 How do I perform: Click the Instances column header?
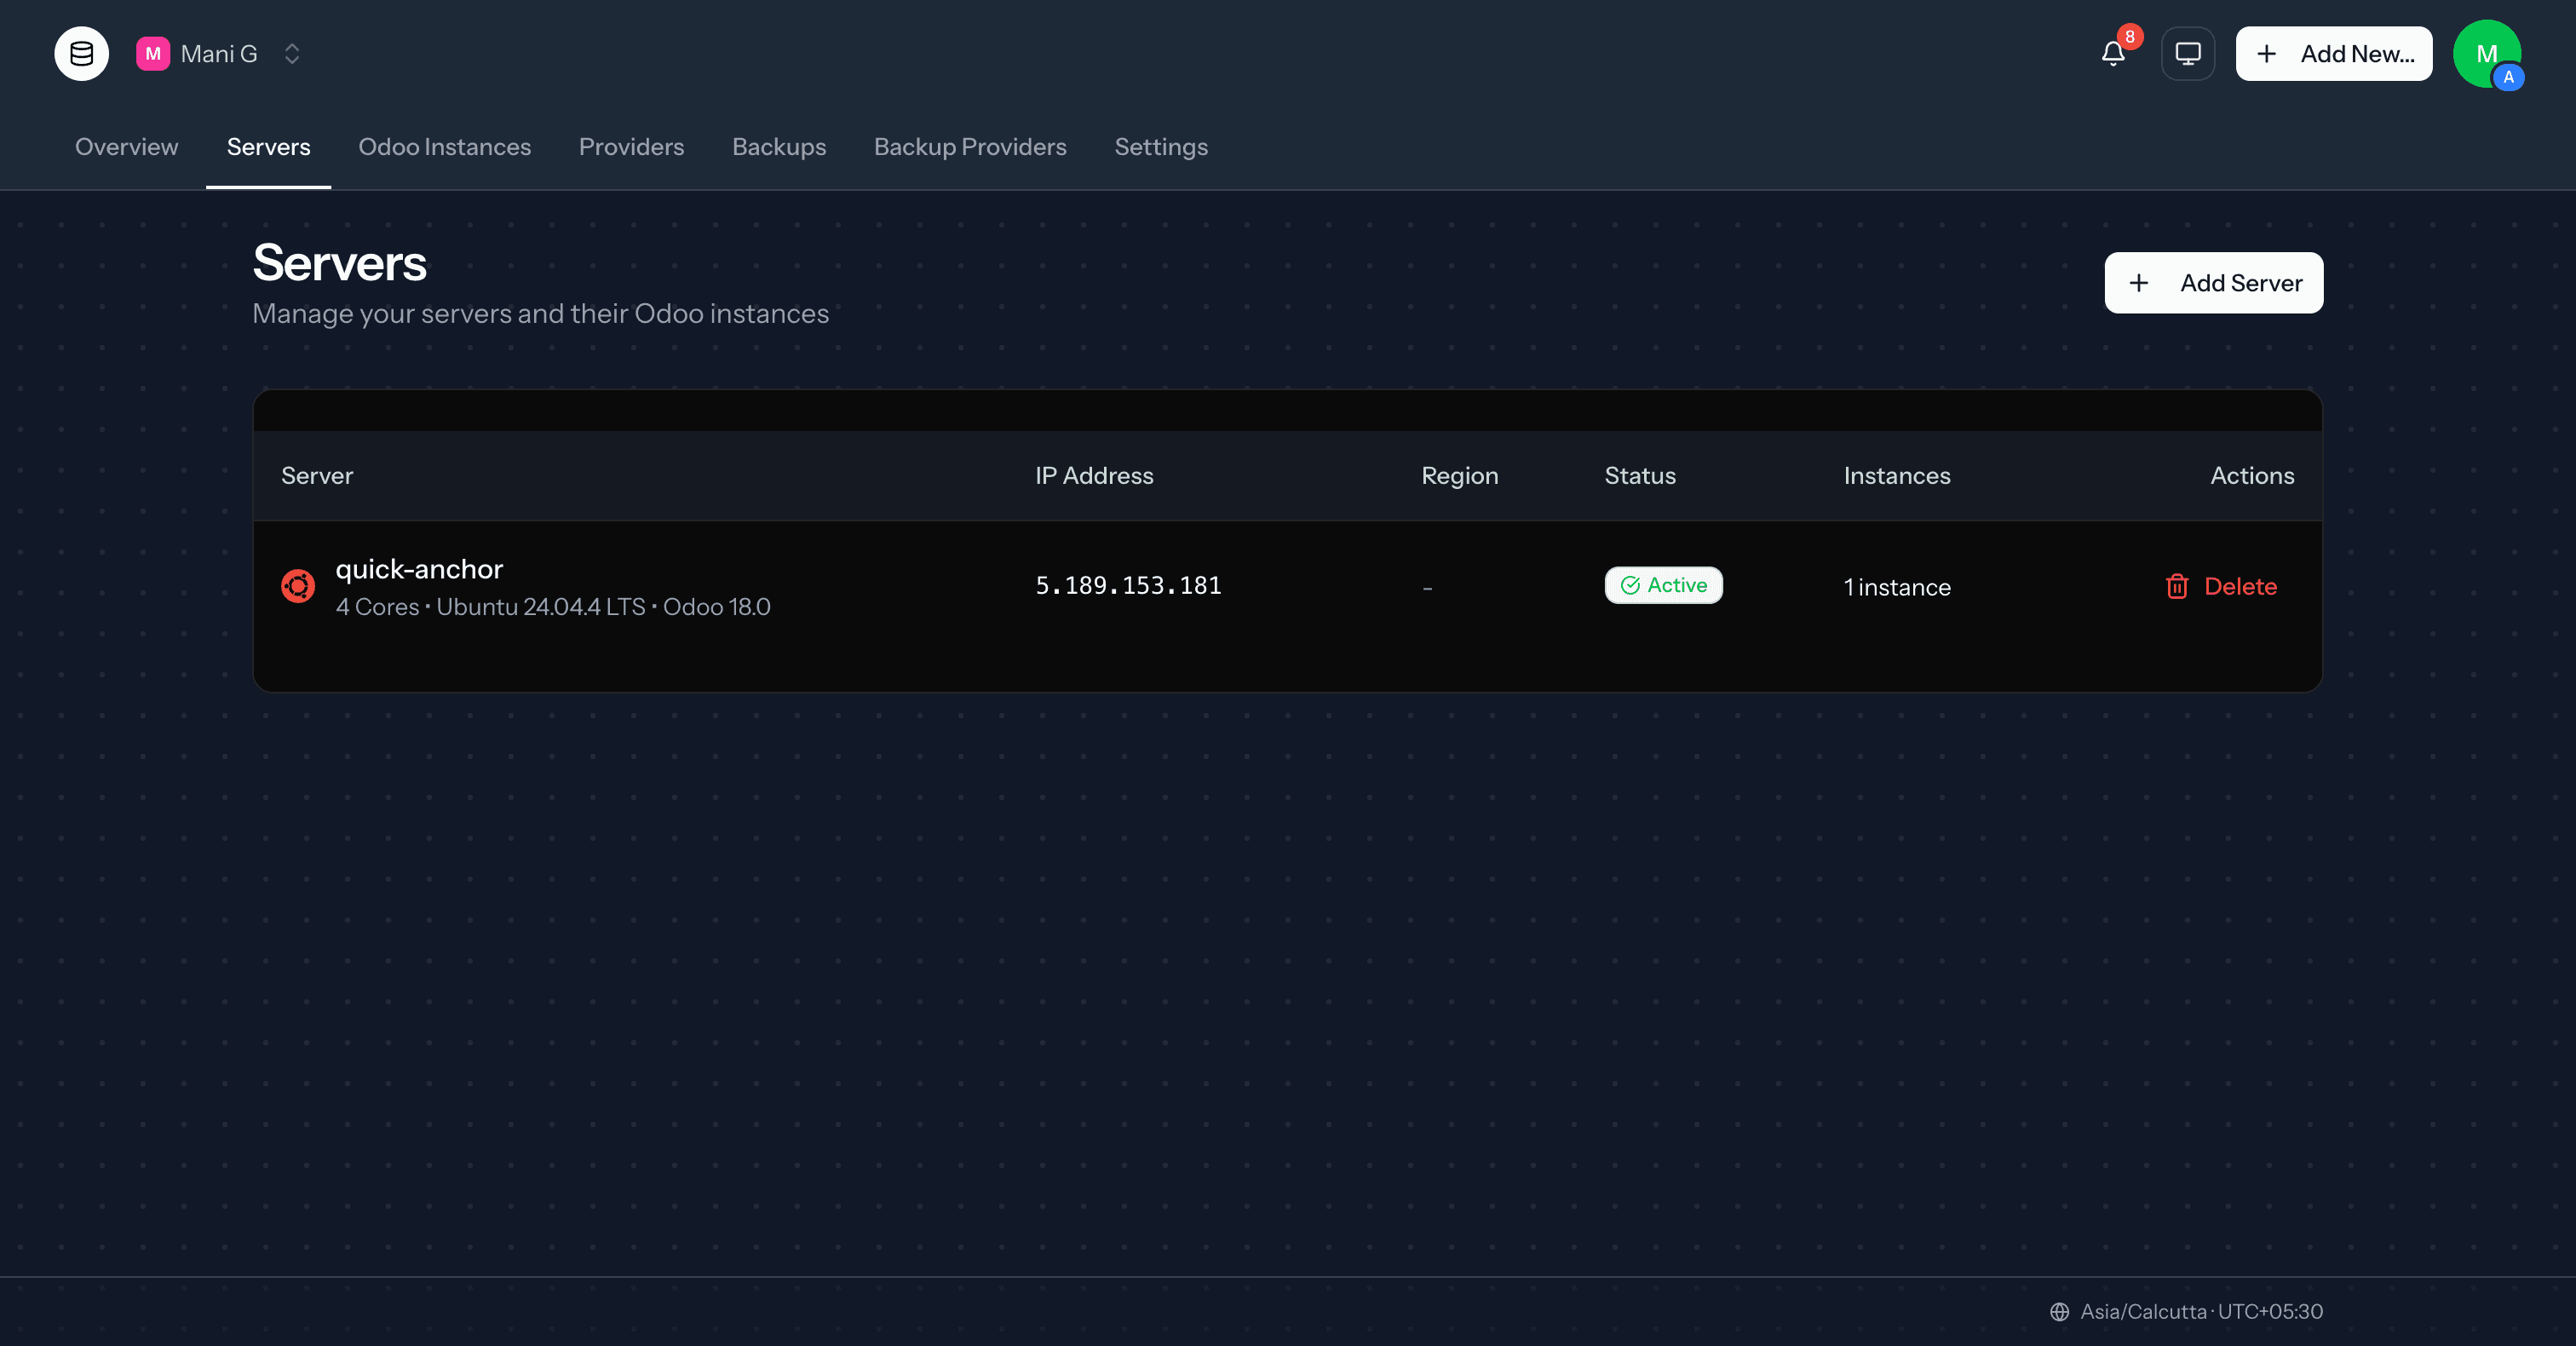pos(1897,476)
